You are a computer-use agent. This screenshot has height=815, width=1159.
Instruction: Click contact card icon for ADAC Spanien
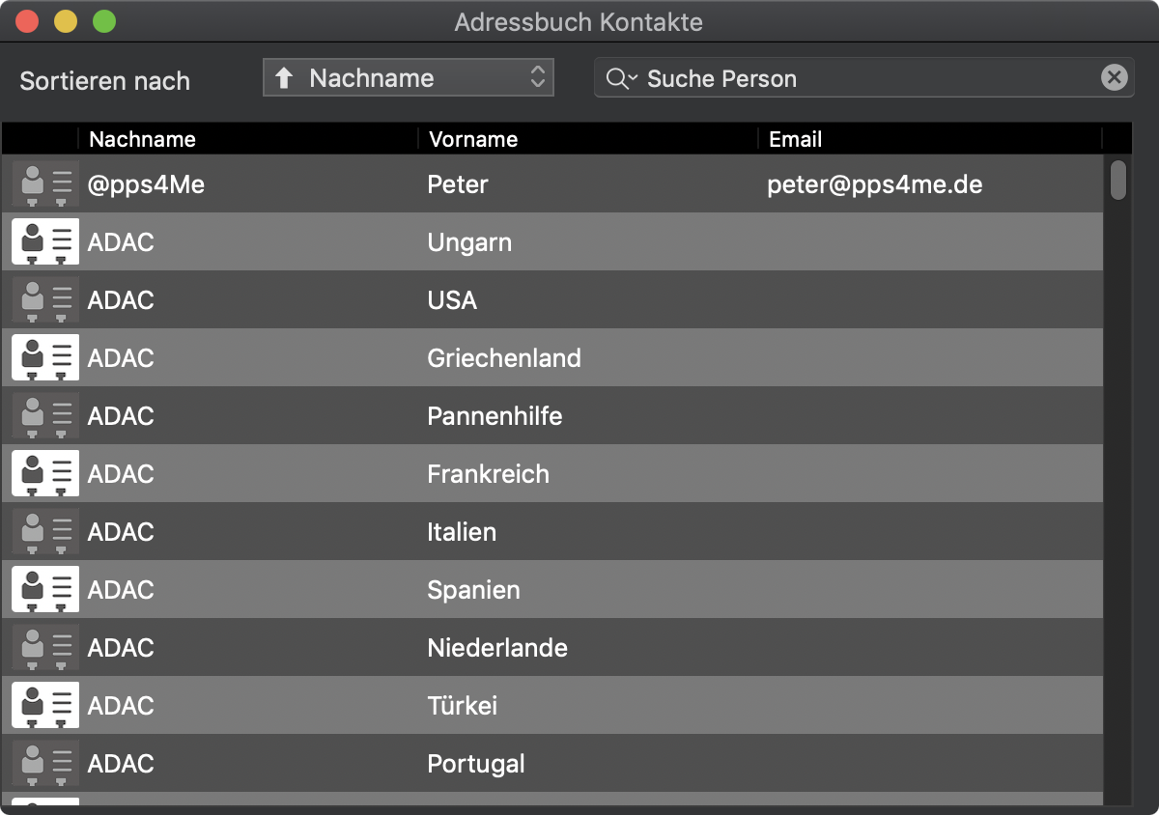[45, 590]
